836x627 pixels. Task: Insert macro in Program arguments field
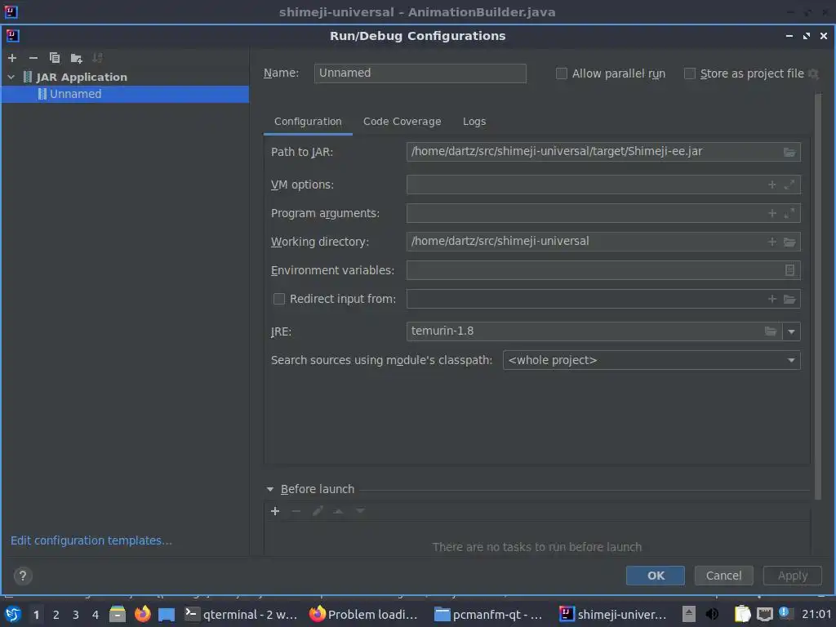tap(772, 213)
